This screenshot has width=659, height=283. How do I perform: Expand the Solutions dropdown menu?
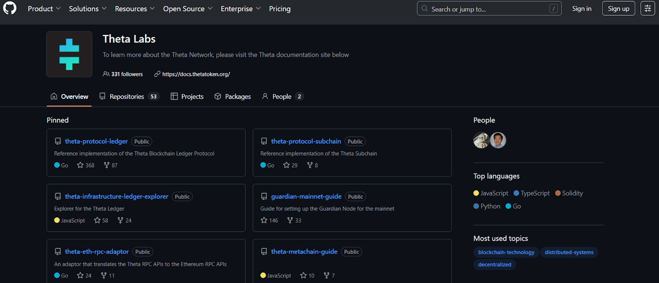[x=87, y=9]
